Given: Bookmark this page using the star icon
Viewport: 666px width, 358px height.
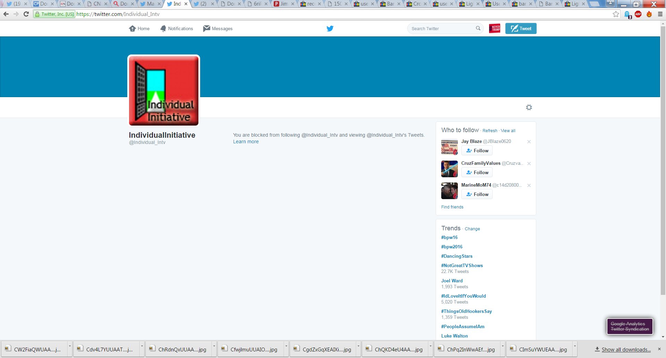Looking at the screenshot, I should tap(616, 14).
